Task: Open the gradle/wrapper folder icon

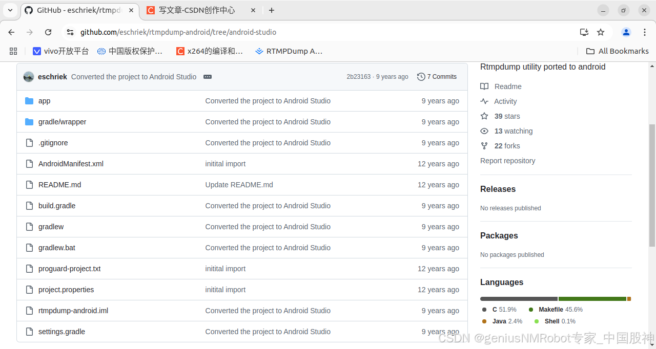Action: click(x=29, y=122)
